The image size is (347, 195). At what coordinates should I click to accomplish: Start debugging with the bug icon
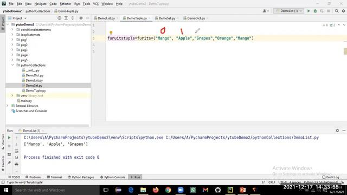point(315,11)
